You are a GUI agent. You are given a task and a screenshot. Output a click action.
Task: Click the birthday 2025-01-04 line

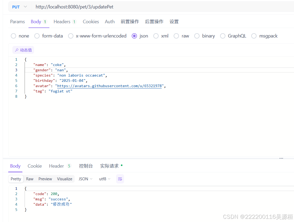60,81
